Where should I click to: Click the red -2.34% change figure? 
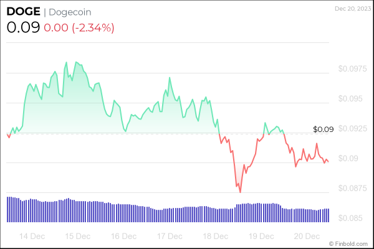pos(79,27)
